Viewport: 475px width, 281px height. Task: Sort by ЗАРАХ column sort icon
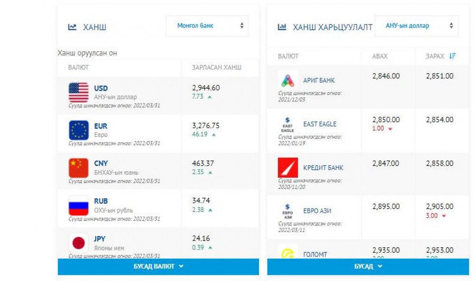click(x=452, y=56)
